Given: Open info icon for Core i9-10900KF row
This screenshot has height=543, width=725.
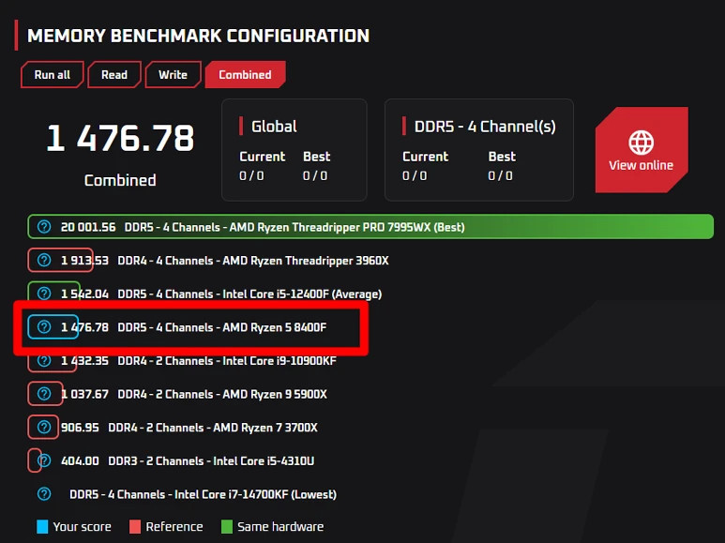Looking at the screenshot, I should point(44,360).
